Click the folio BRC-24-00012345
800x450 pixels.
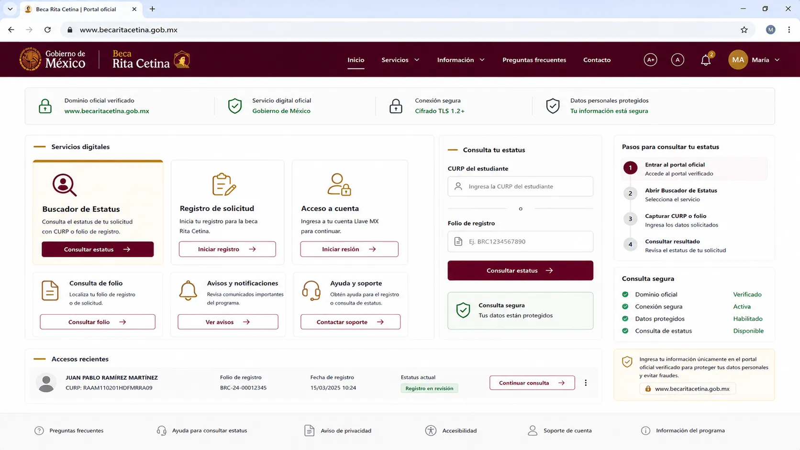[x=243, y=388]
